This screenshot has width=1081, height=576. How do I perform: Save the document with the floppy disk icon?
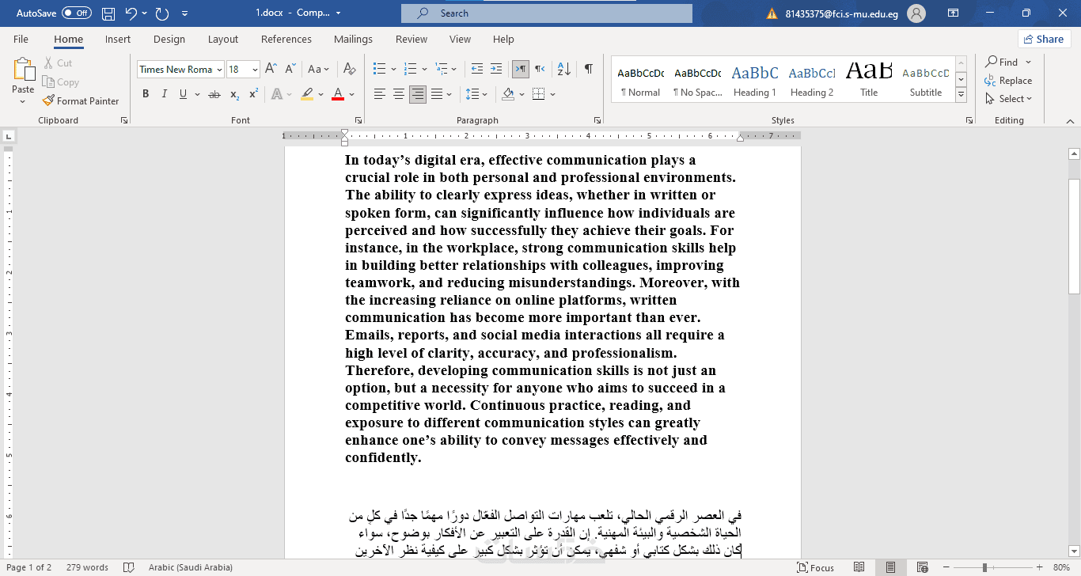(108, 13)
